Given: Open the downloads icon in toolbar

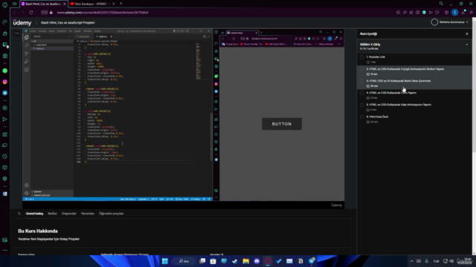Looking at the screenshot, I should [463, 13].
